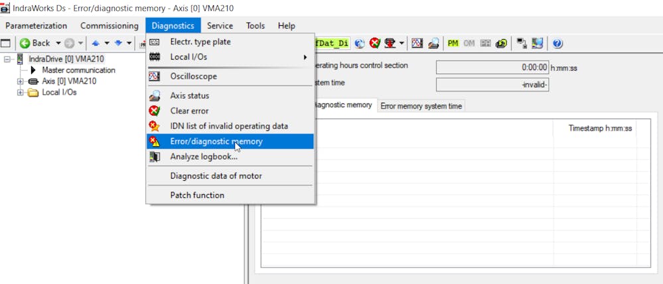Click the blue help question mark icon

click(x=557, y=43)
